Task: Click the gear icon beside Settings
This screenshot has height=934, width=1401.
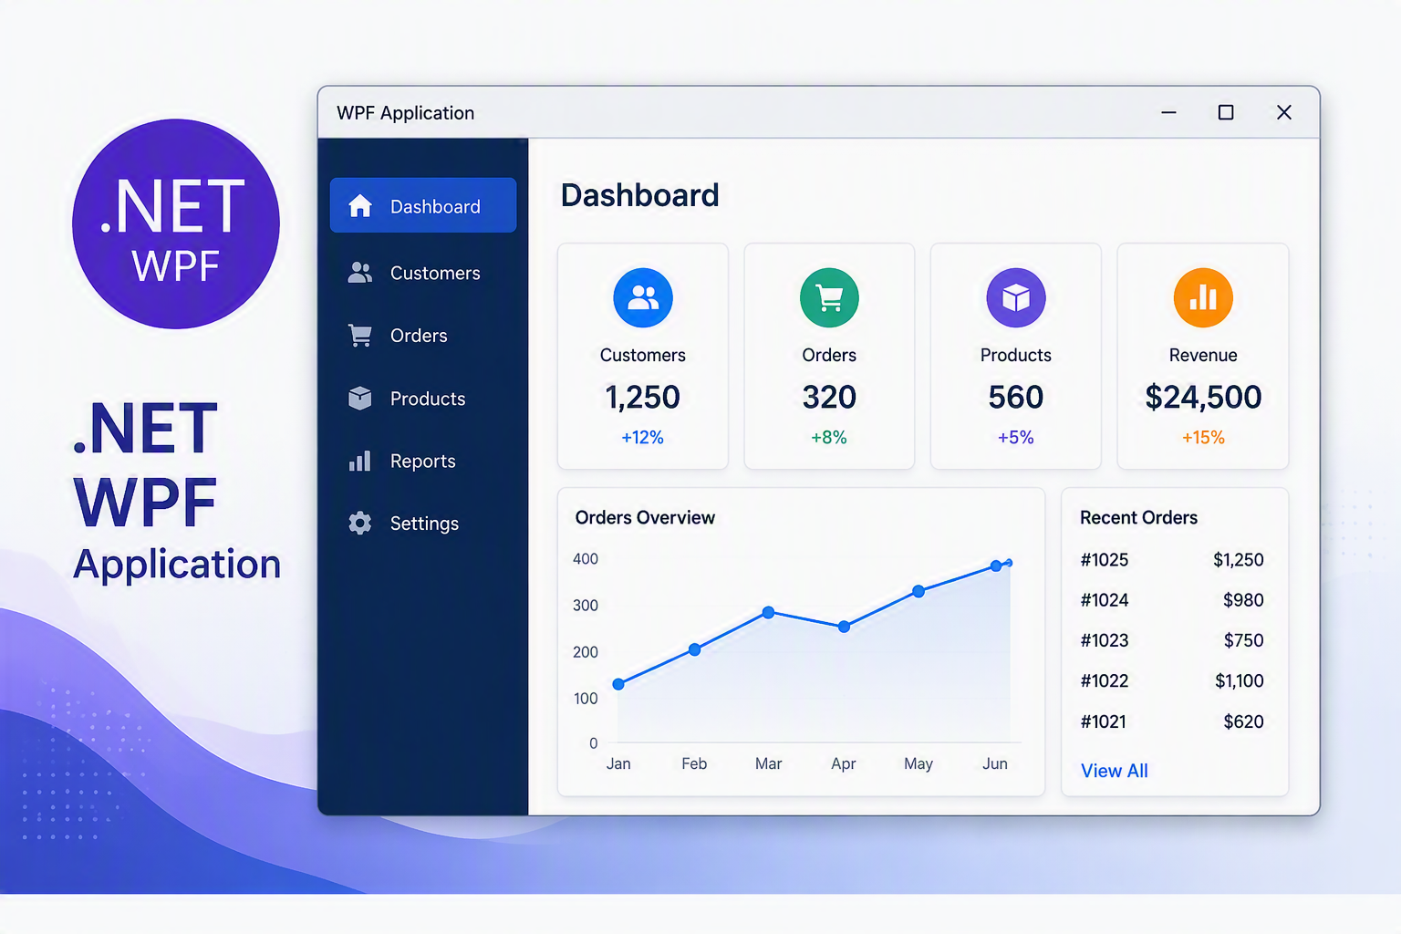Action: pos(360,523)
